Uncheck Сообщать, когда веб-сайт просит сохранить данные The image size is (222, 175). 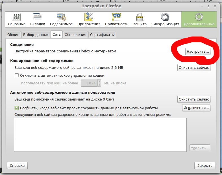click(17, 108)
